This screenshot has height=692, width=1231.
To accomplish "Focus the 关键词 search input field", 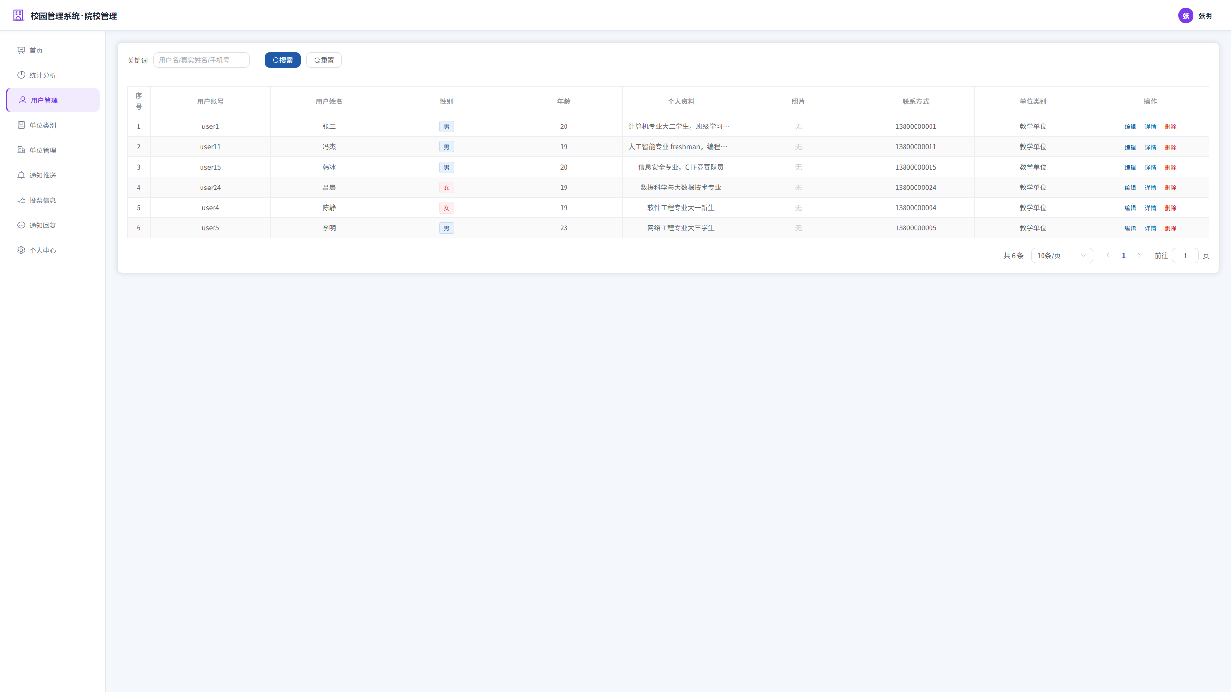I will 201,60.
